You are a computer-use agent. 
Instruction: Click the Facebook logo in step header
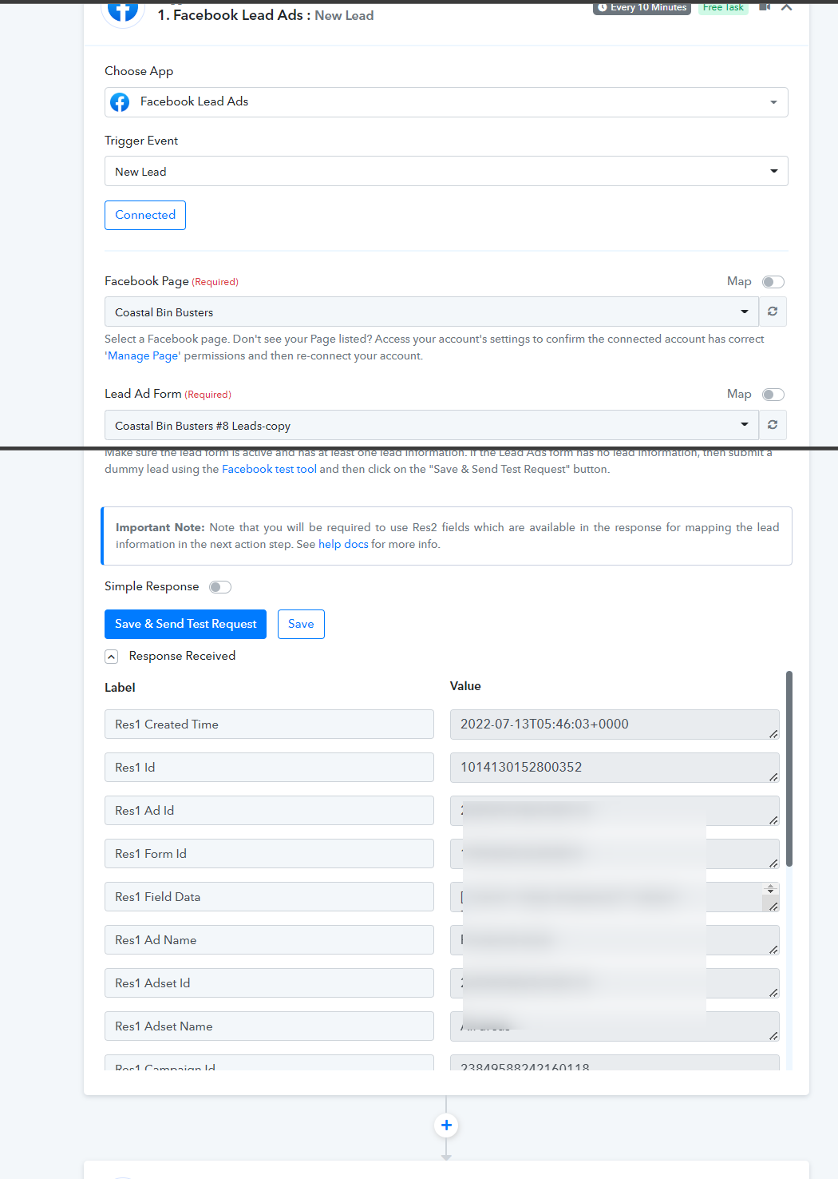click(123, 11)
